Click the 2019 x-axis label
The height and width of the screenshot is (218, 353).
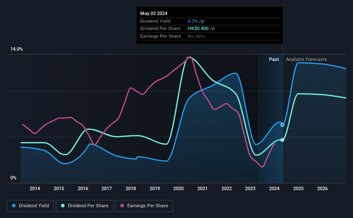click(x=155, y=188)
